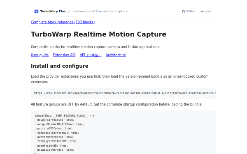This screenshot has width=247, height=154.
Task: Click the globalThis.__TWMP_FEATURE_FLAGS__ line
Action: click(65, 116)
